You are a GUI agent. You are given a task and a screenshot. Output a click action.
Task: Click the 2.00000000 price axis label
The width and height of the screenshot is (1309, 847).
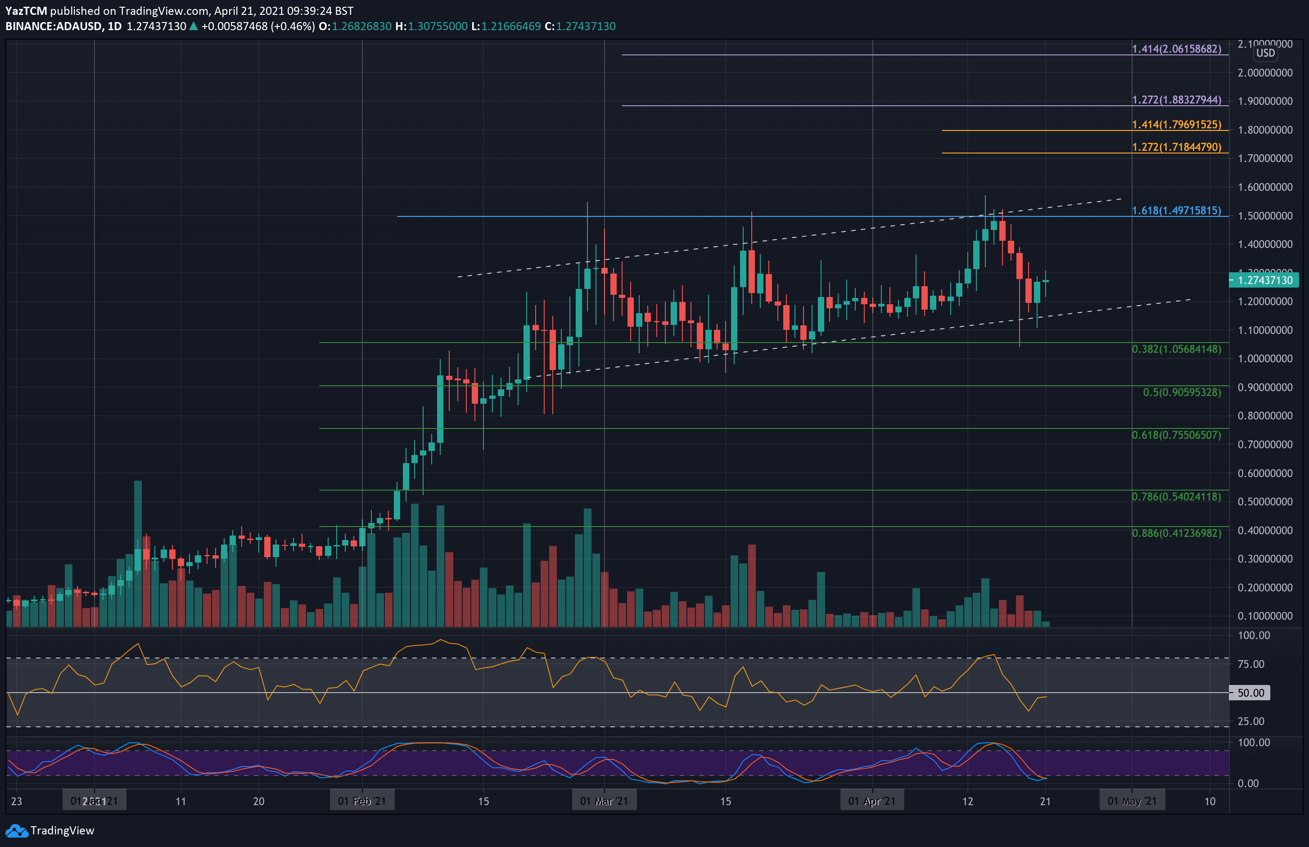[x=1265, y=72]
